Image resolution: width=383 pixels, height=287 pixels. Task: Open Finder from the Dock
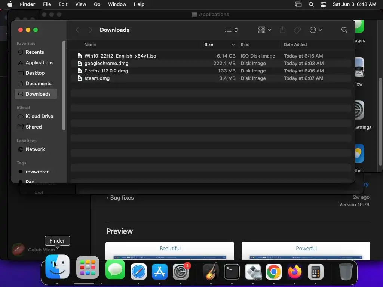coord(57,267)
